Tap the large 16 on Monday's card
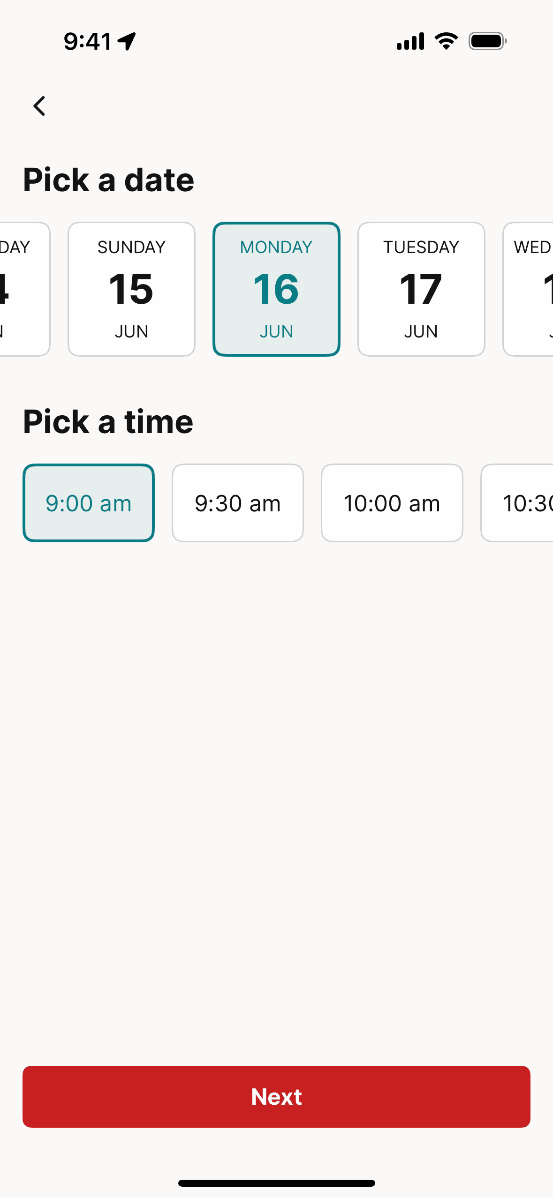553x1198 pixels. pyautogui.click(x=276, y=289)
